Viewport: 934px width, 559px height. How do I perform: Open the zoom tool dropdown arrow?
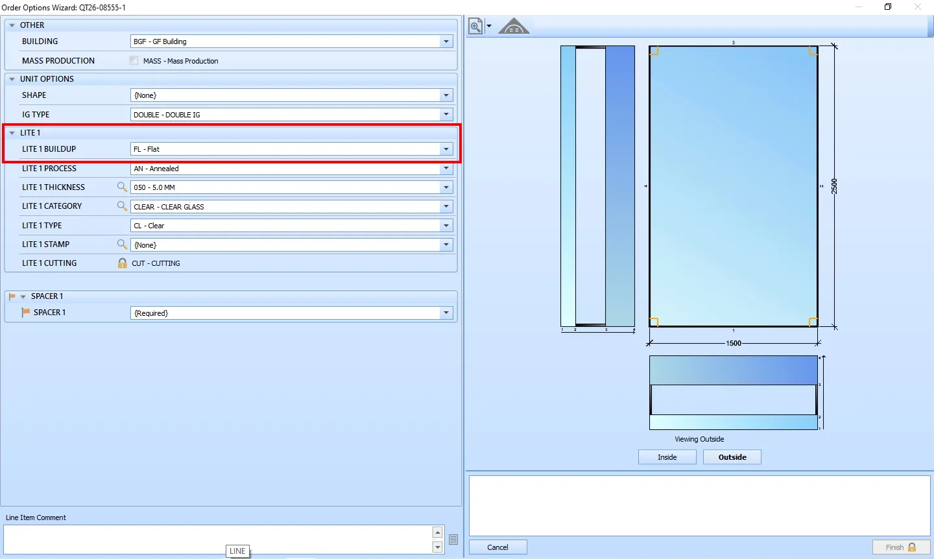[x=489, y=27]
